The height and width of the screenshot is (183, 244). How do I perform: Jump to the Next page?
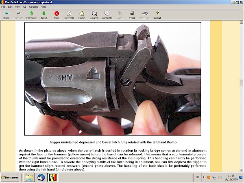click(44, 15)
